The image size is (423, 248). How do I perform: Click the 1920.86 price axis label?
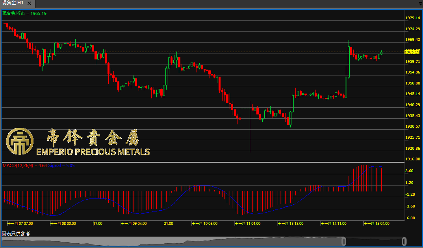[413, 148]
